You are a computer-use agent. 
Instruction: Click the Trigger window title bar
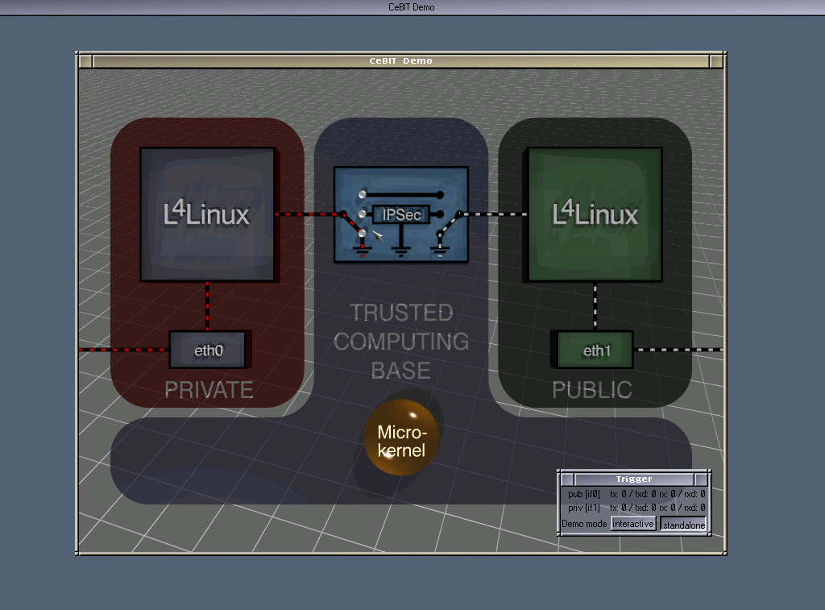(x=633, y=479)
